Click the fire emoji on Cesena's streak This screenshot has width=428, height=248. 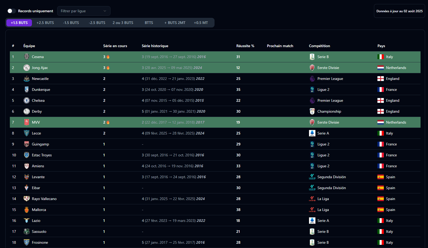[108, 57]
